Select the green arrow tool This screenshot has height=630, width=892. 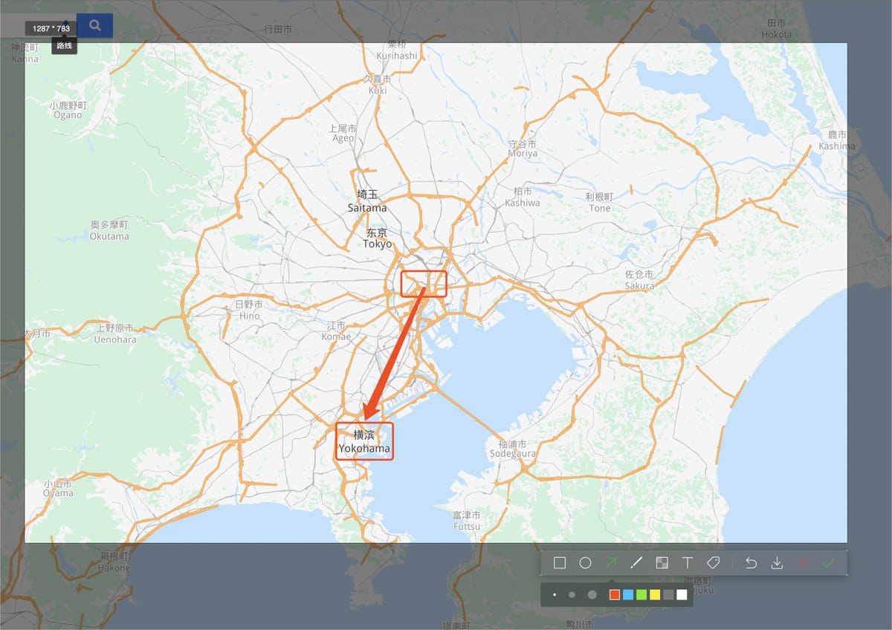(x=611, y=563)
